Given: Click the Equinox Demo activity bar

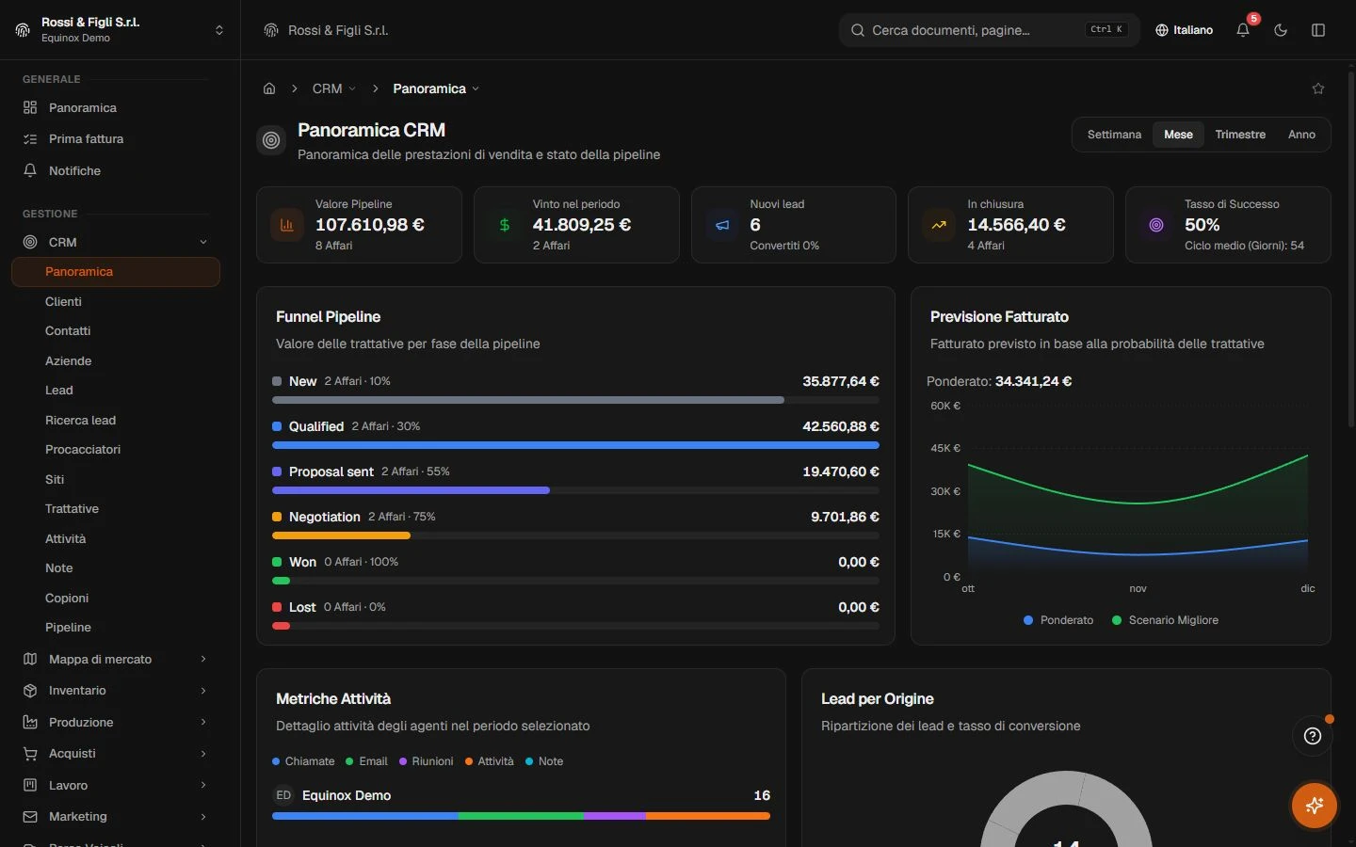Looking at the screenshot, I should (x=521, y=816).
